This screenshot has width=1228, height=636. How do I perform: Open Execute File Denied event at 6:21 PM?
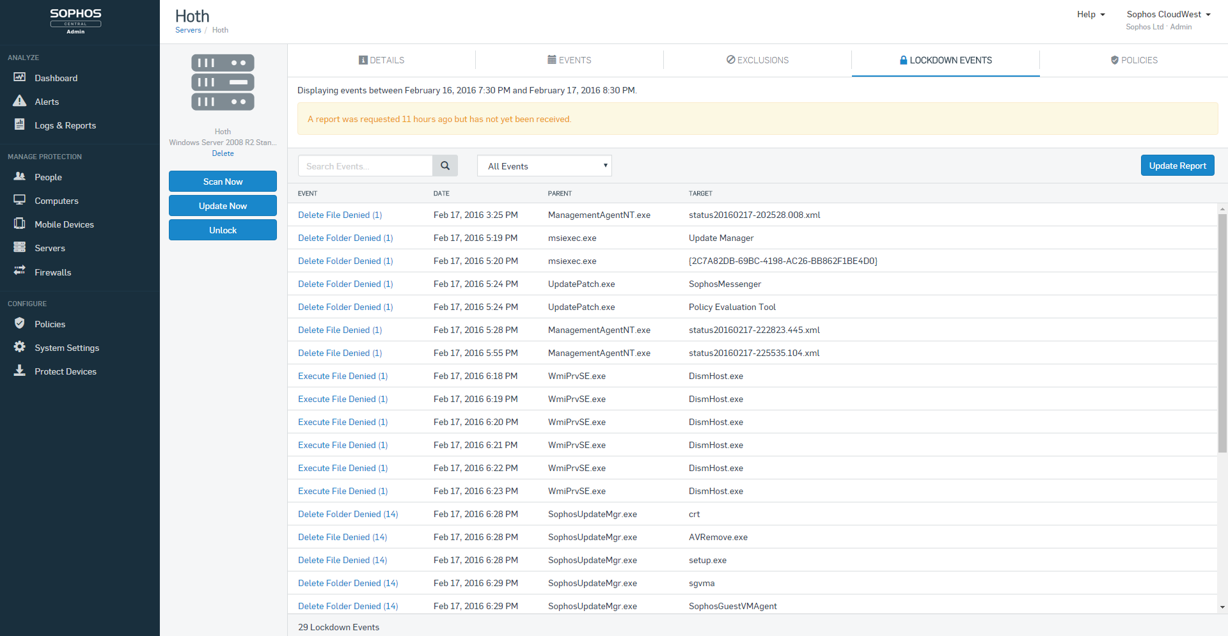[343, 445]
